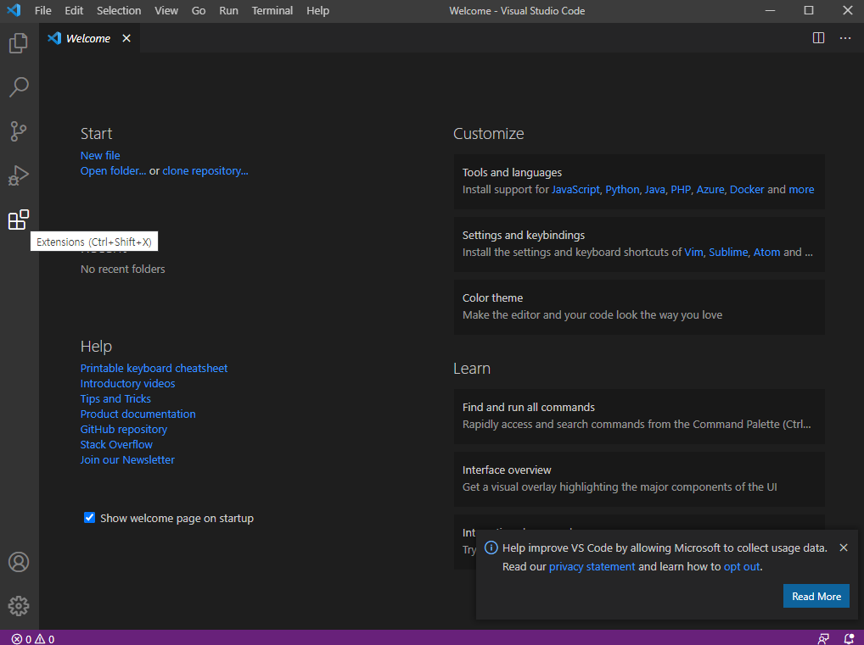This screenshot has height=645, width=864.
Task: Install PHP language support link
Action: click(x=681, y=189)
